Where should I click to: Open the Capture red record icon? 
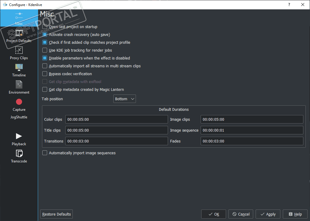(19, 102)
